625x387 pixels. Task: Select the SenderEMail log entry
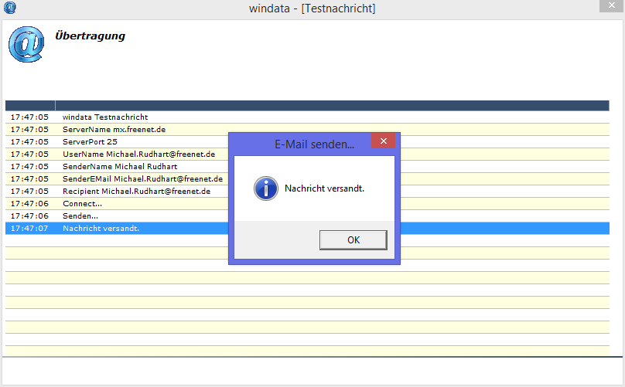(x=307, y=178)
